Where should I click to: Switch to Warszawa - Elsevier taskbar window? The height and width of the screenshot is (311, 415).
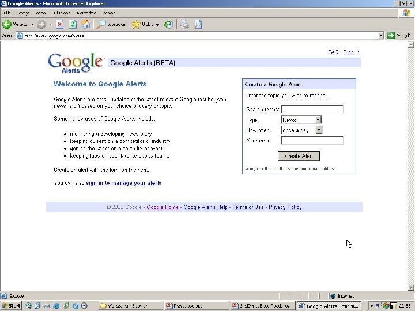point(130,306)
